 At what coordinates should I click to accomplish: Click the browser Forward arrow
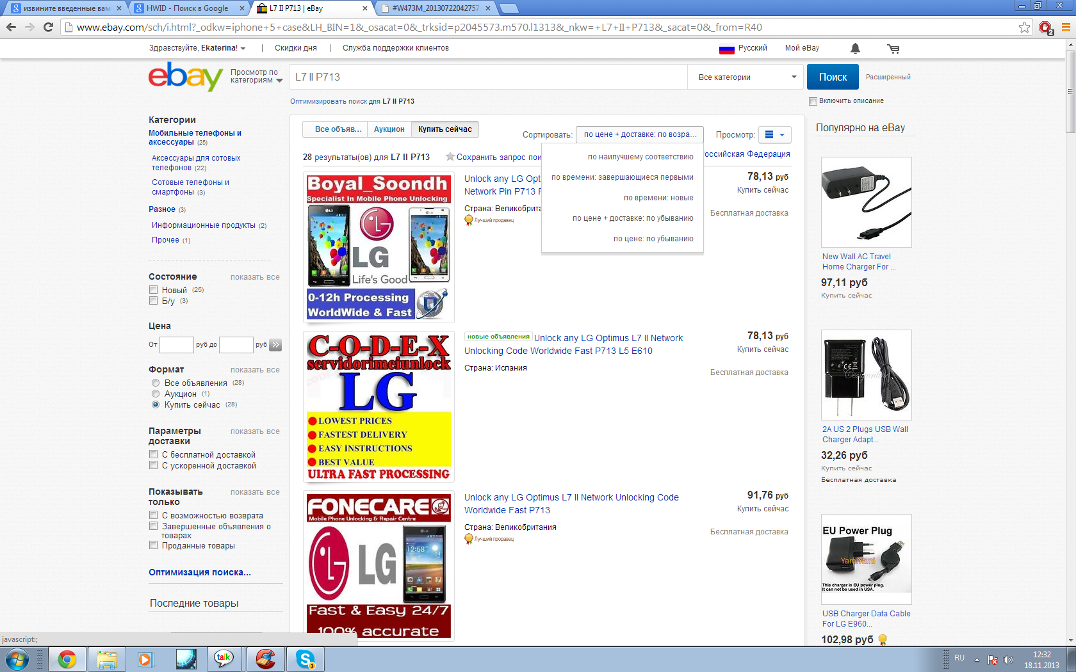click(29, 27)
